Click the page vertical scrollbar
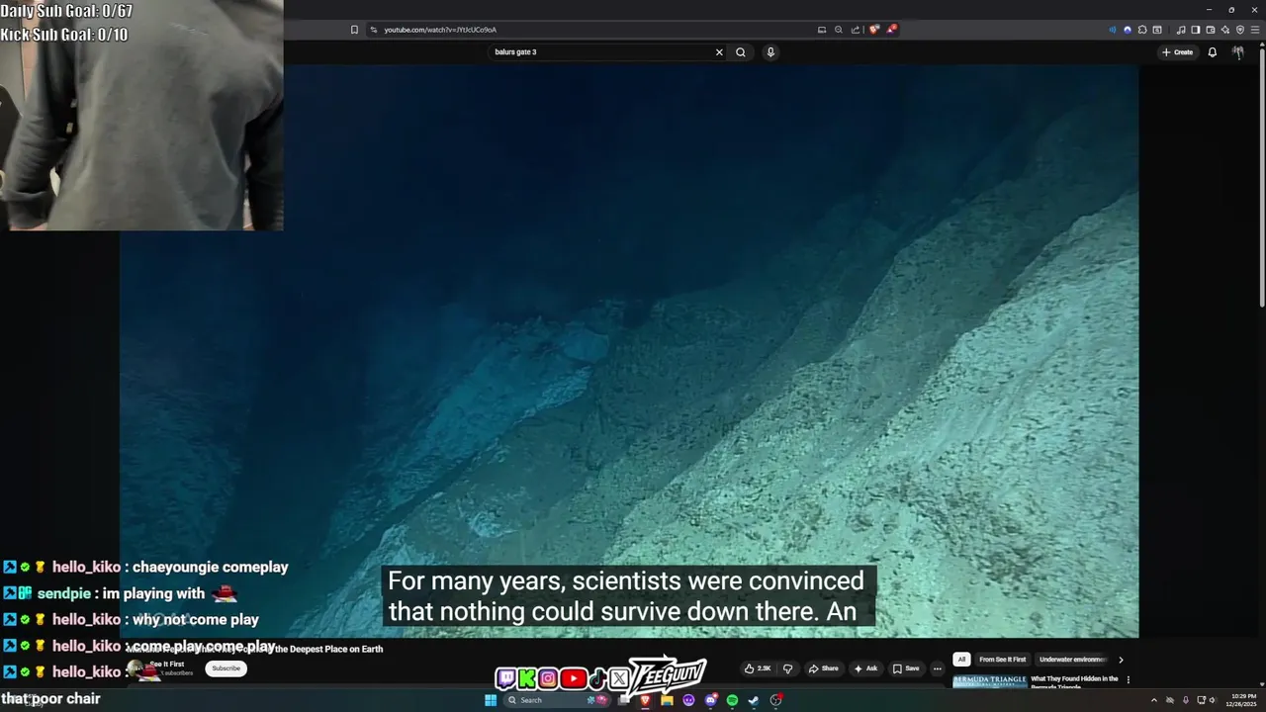Image resolution: width=1266 pixels, height=712 pixels. (1261, 178)
